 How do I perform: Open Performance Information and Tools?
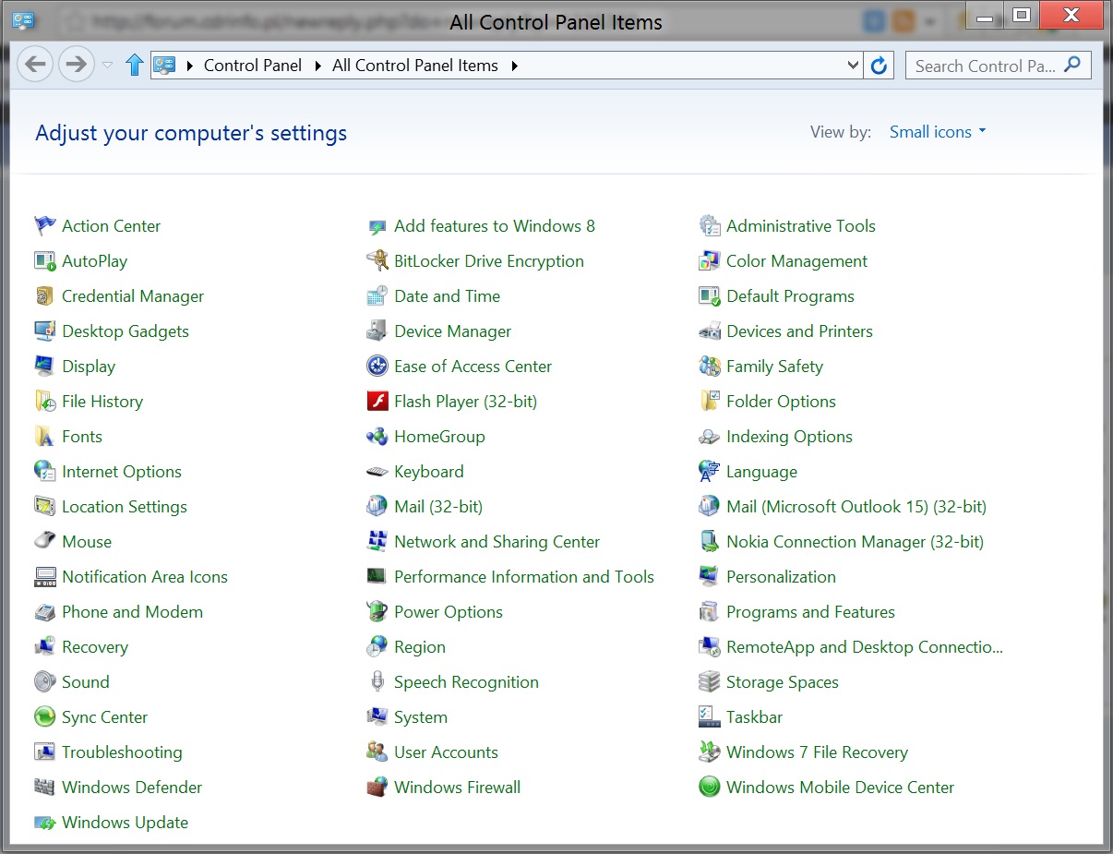click(524, 576)
